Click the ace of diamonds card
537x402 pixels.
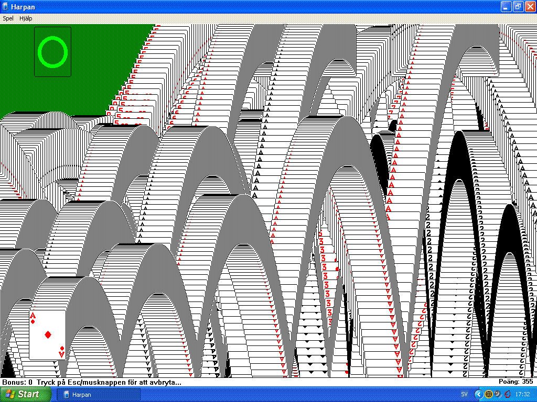click(x=48, y=334)
